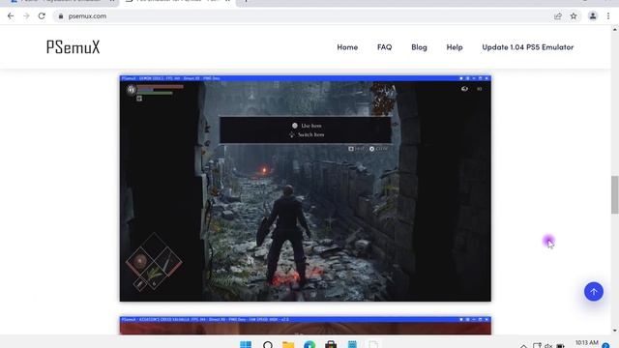Click the blue scroll-to-top arrow button
Viewport: 619px width, 348px height.
pos(594,292)
